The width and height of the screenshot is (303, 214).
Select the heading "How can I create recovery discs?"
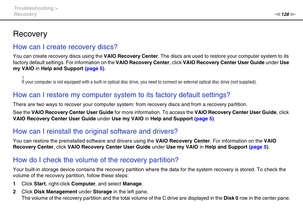(65, 47)
